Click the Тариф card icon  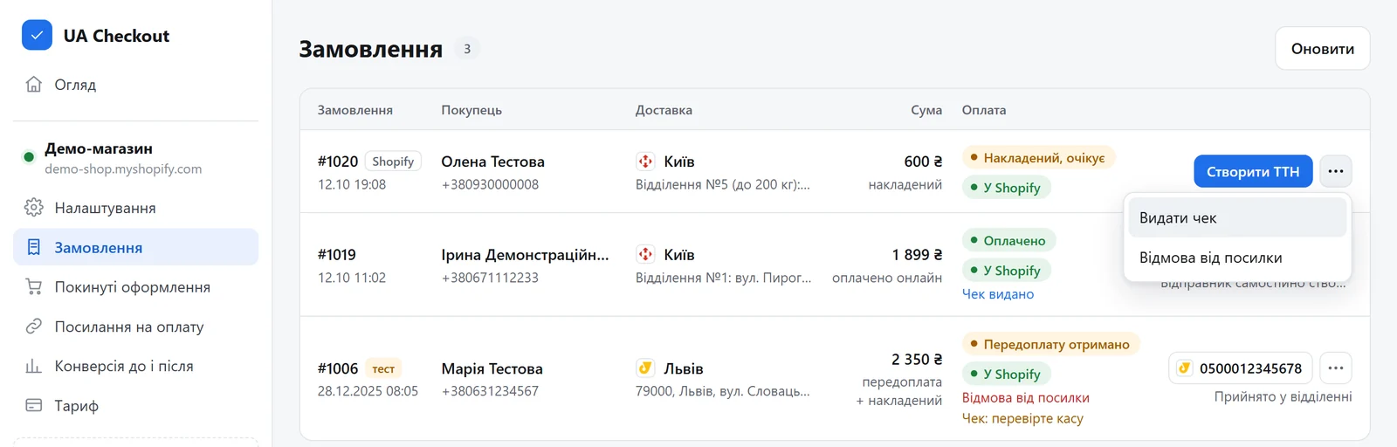[34, 405]
